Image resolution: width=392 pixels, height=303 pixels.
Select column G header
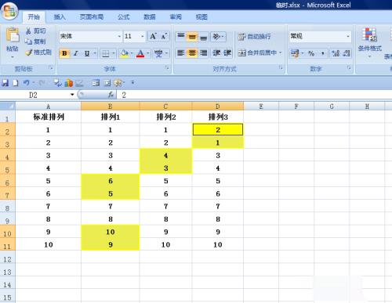point(332,106)
